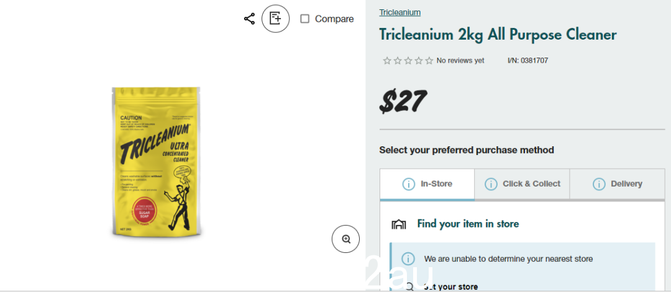Click the Set your store link
Viewport: 671px width, 292px height.
[x=450, y=287]
